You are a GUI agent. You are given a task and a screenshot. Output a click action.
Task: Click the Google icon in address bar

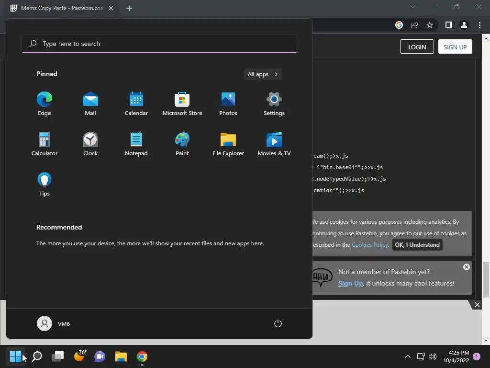399,25
